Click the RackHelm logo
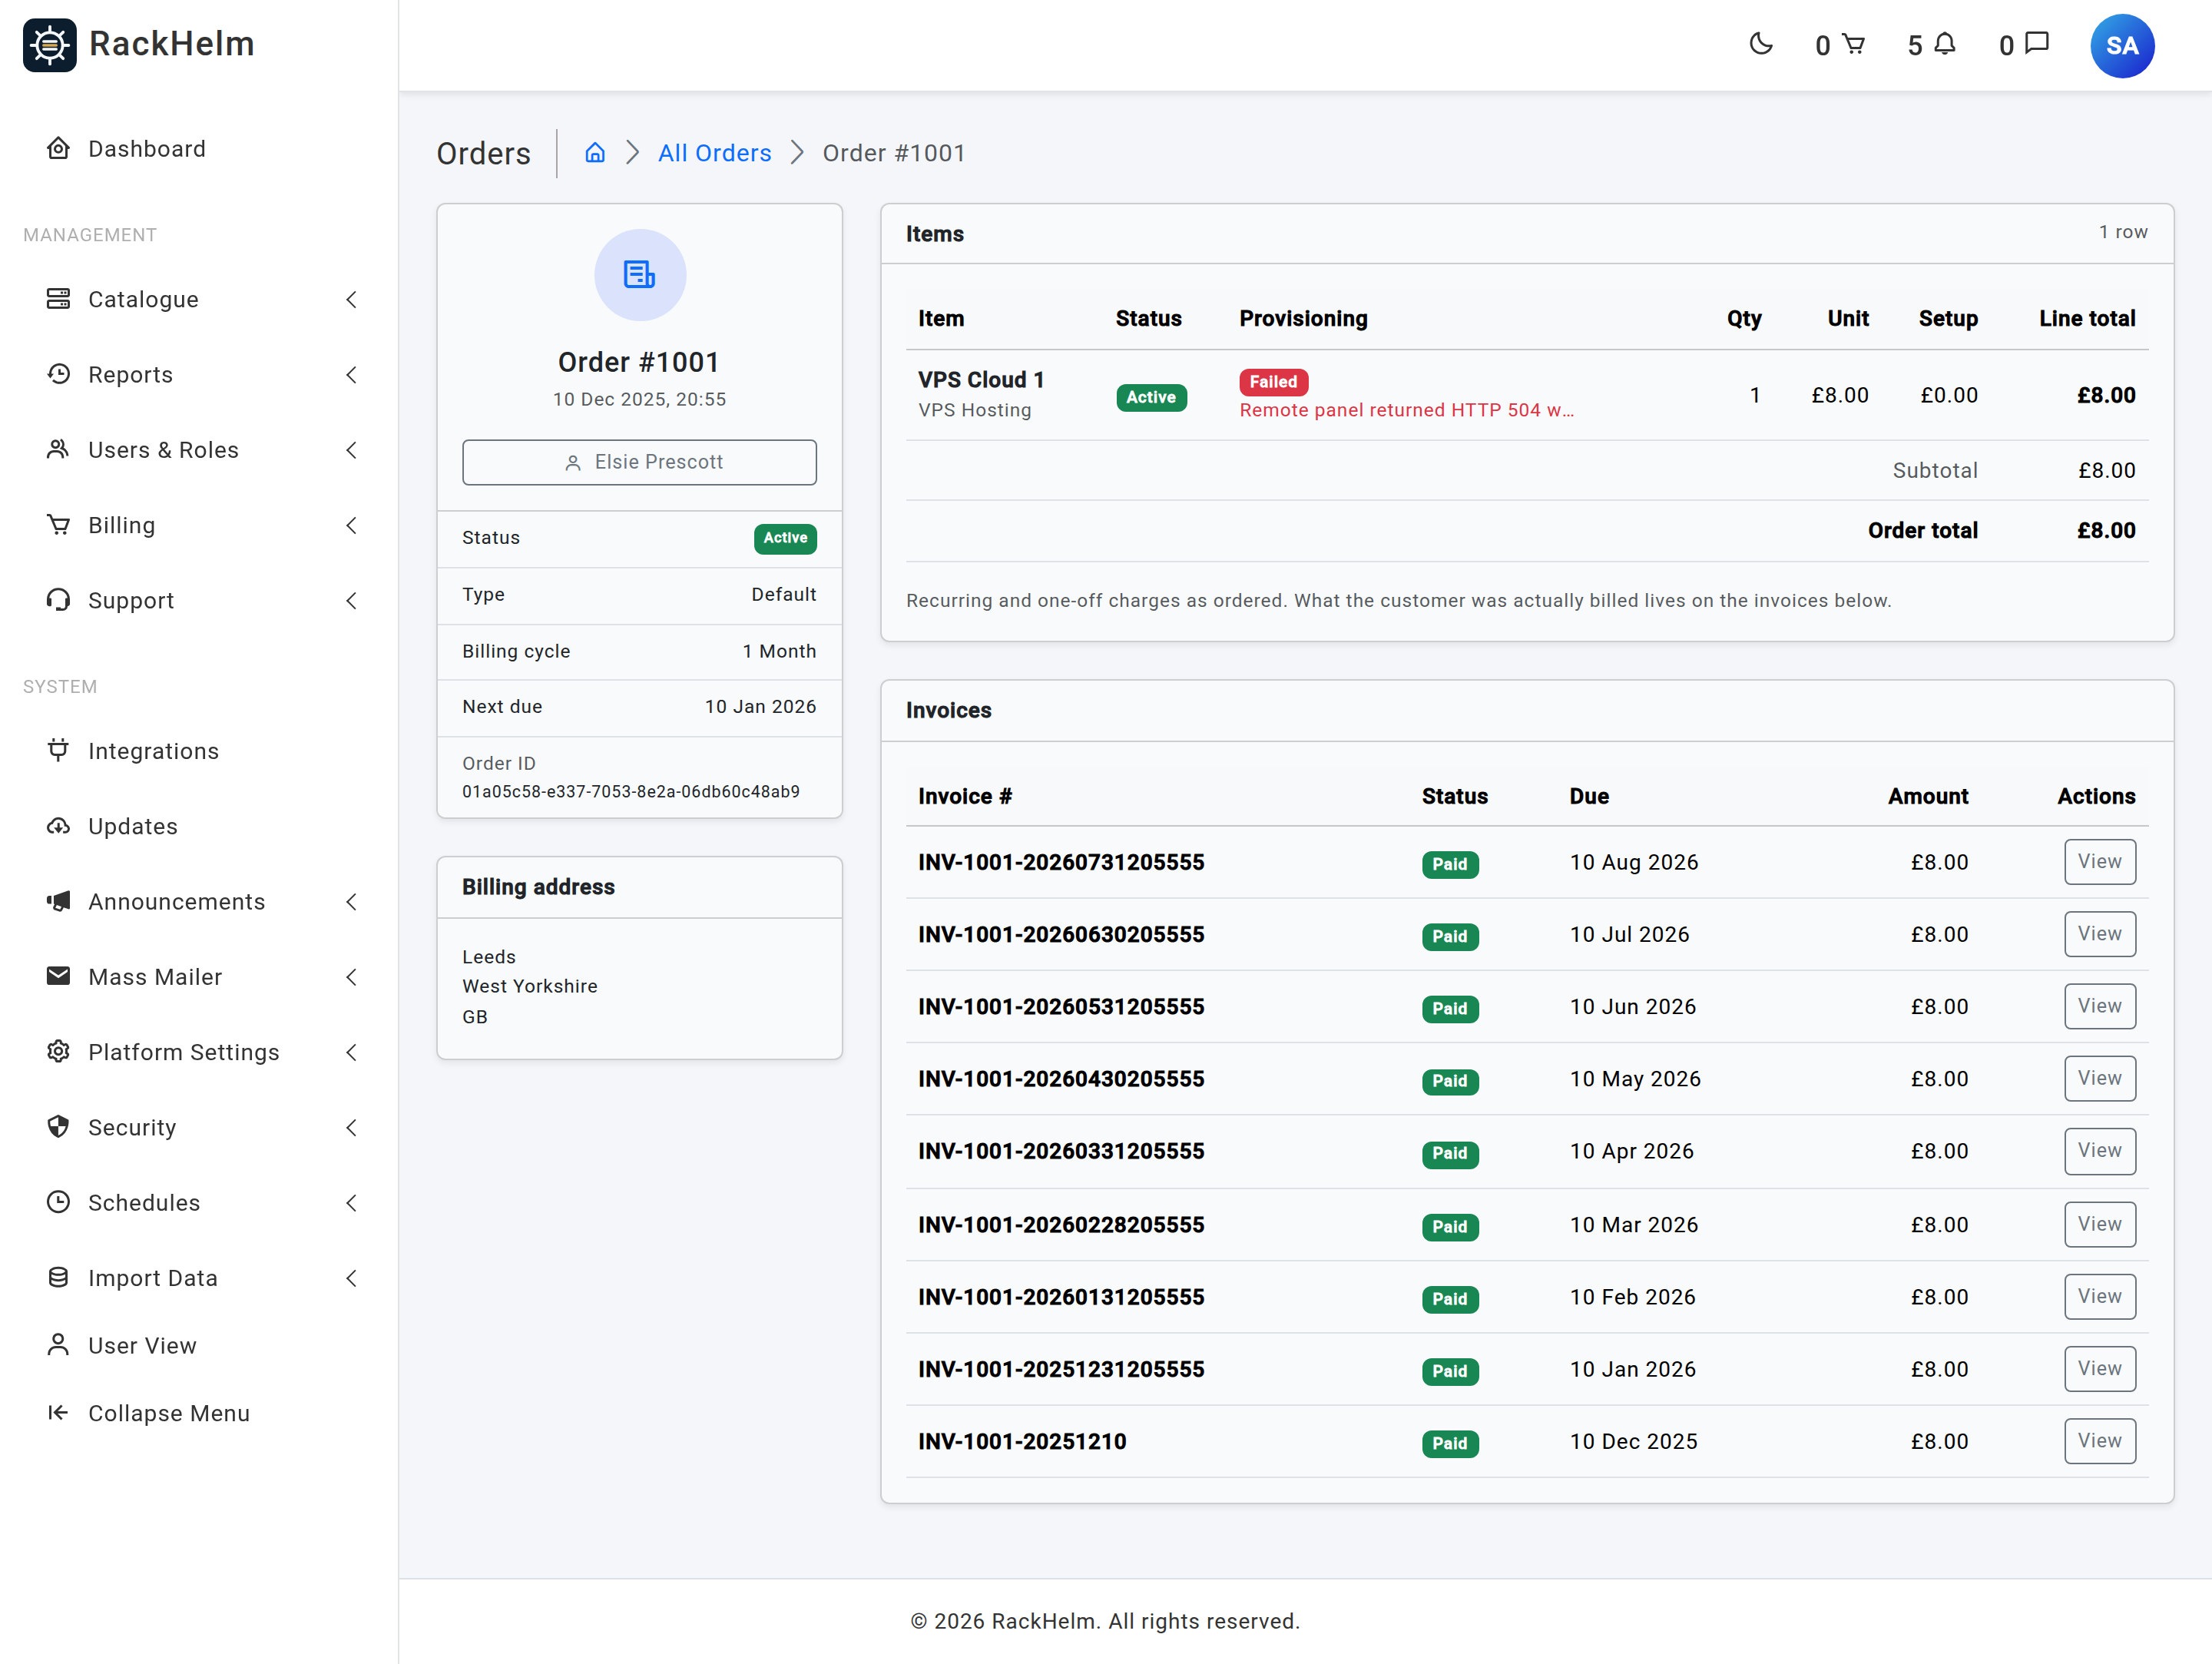 point(139,44)
